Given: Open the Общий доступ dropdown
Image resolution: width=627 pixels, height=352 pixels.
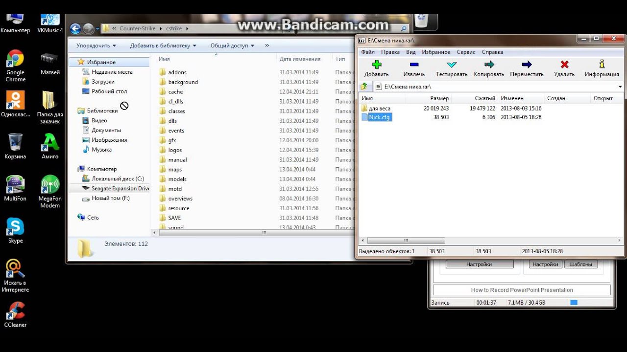Looking at the screenshot, I should point(232,45).
